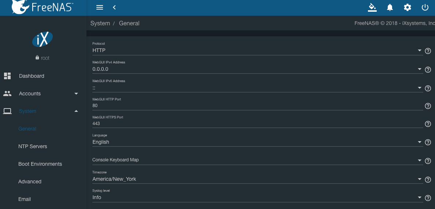The width and height of the screenshot is (435, 209).
Task: Click the hamburger menu icon in the top bar
Action: pyautogui.click(x=99, y=7)
